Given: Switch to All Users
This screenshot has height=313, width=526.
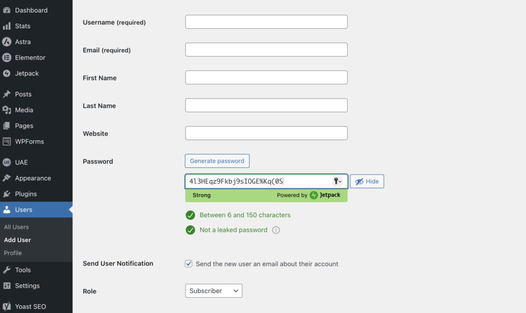Looking at the screenshot, I should (x=16, y=226).
